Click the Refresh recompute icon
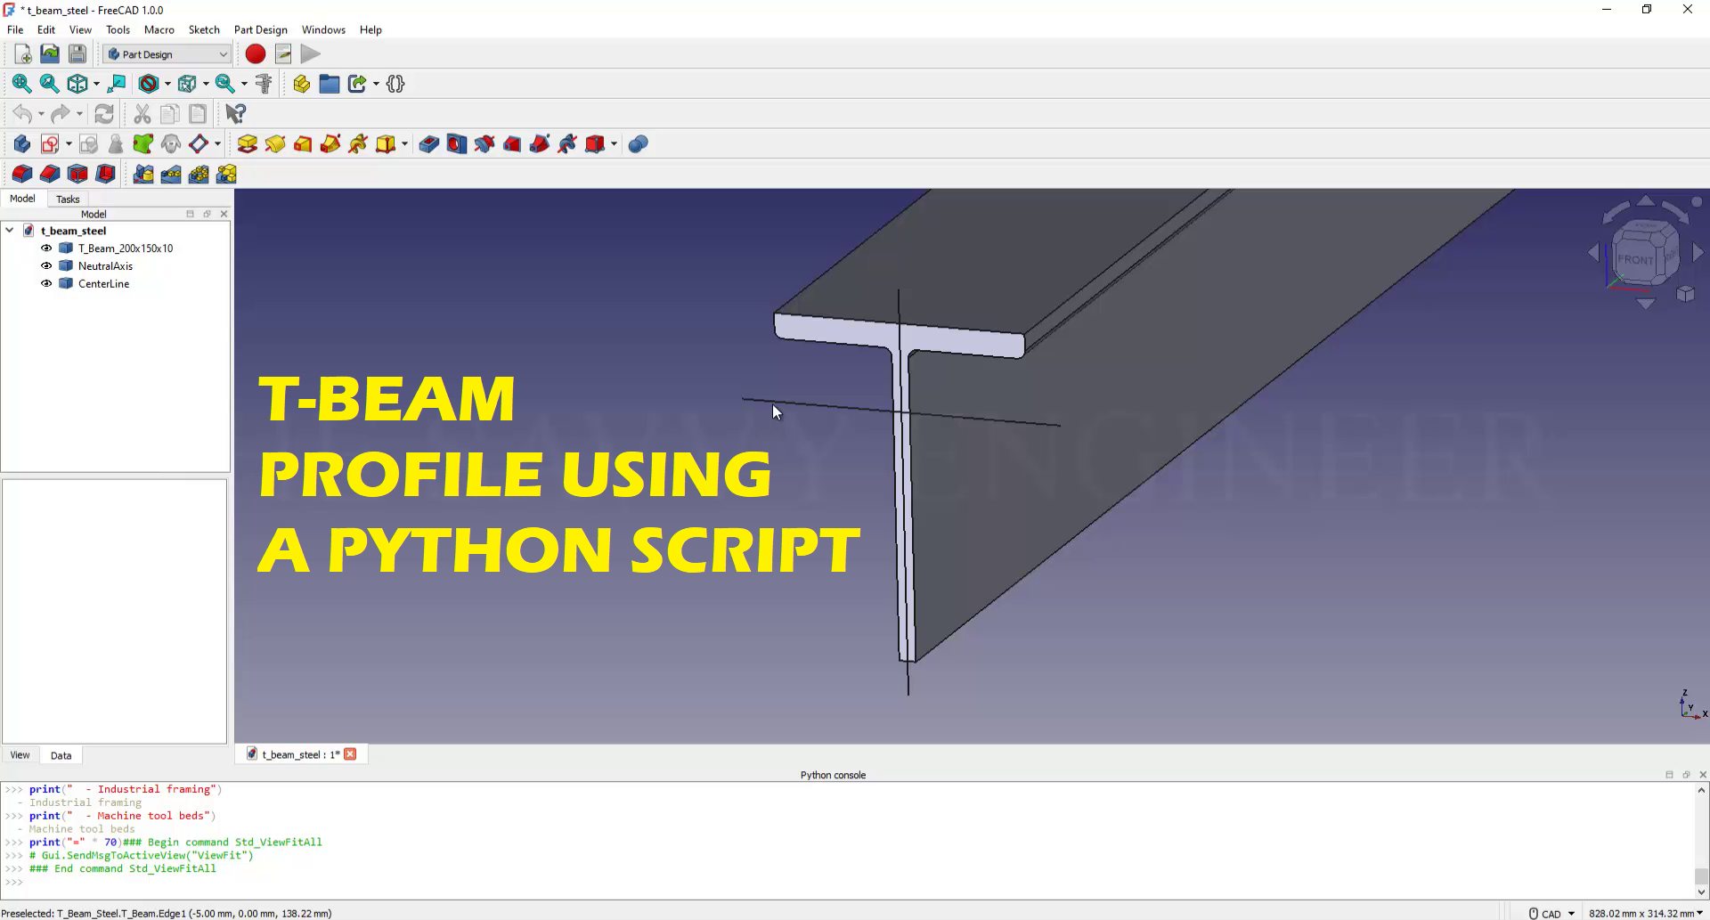This screenshot has width=1710, height=920. tap(104, 114)
